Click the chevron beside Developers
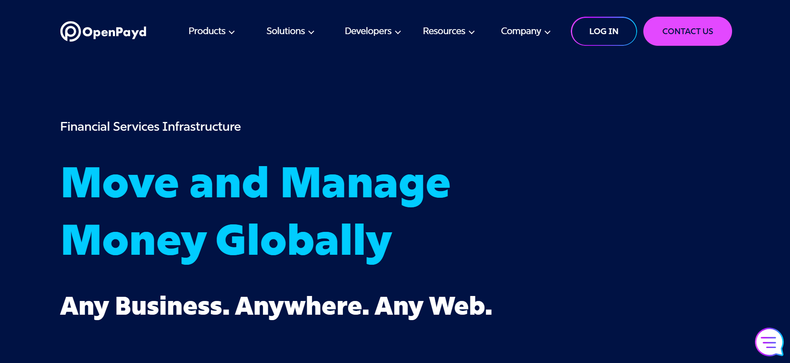790x363 pixels. [398, 32]
